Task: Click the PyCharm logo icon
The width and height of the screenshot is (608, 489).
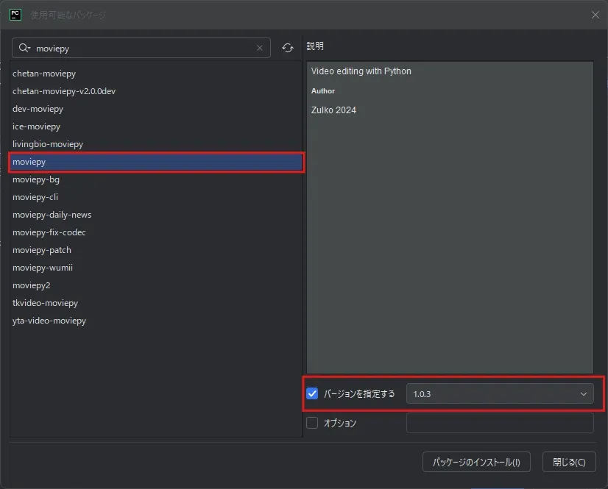Action: [x=15, y=15]
